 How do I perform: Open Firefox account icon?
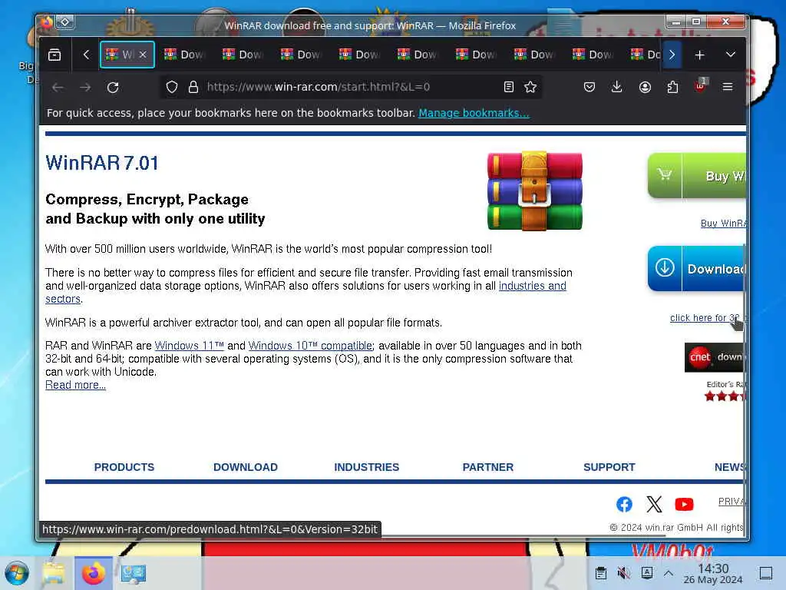pyautogui.click(x=645, y=87)
